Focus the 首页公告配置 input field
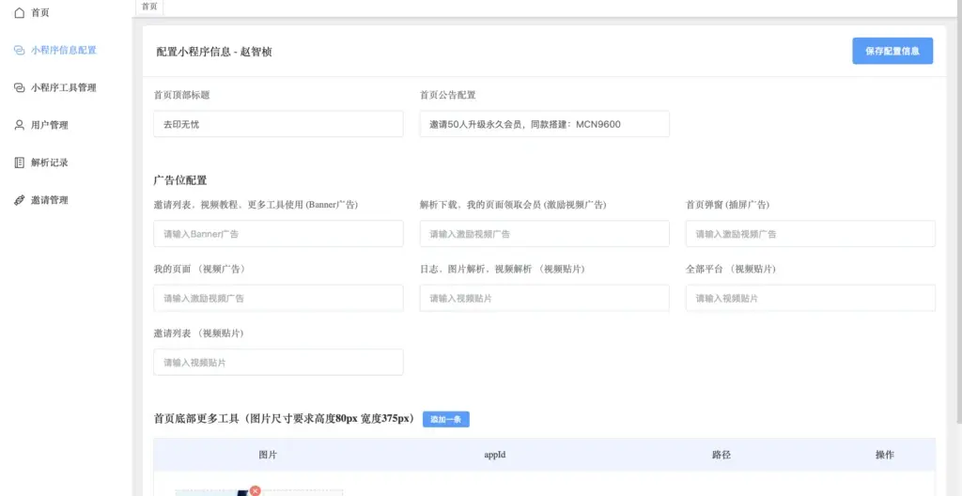 [x=544, y=124]
